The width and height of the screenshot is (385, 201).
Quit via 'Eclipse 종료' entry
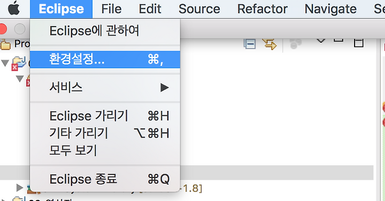click(105, 179)
